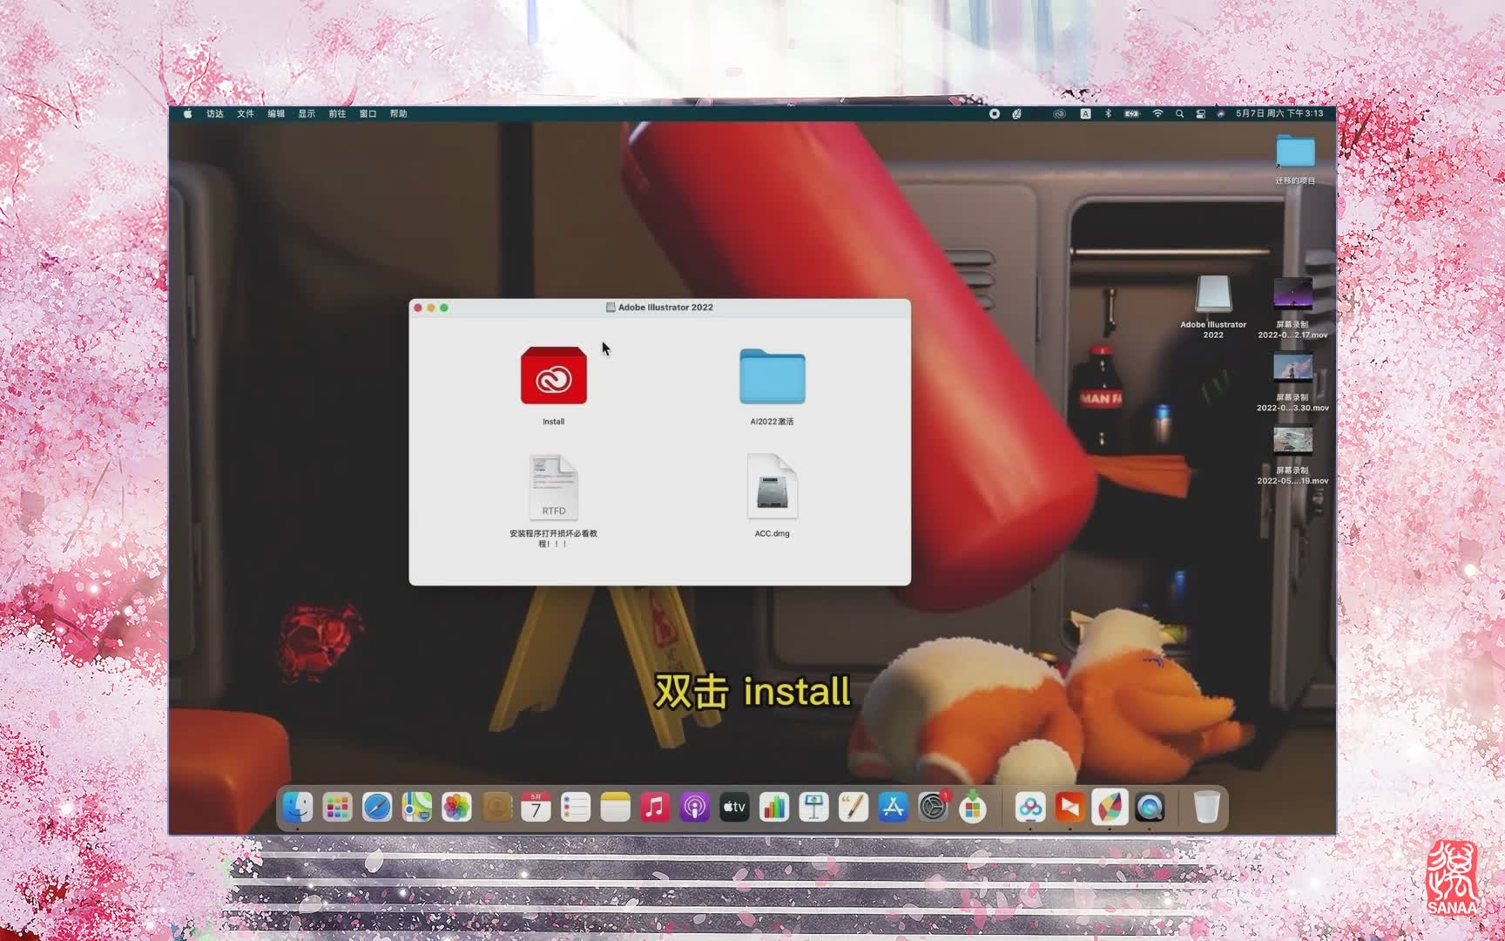This screenshot has width=1505, height=941.
Task: Launch Music from the dock
Action: (655, 807)
